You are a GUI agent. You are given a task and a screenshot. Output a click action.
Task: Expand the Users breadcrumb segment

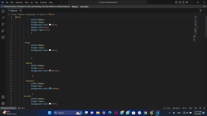(x=14, y=15)
